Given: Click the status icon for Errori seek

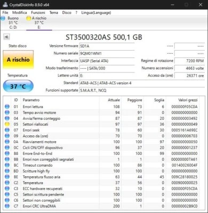Looking at the screenshot, I should tap(7, 130).
